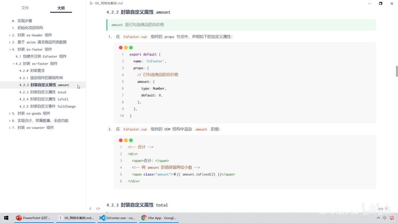Click code line <span>合计: </span>
Screen dimensions: 398x223
pyautogui.click(x=150, y=161)
